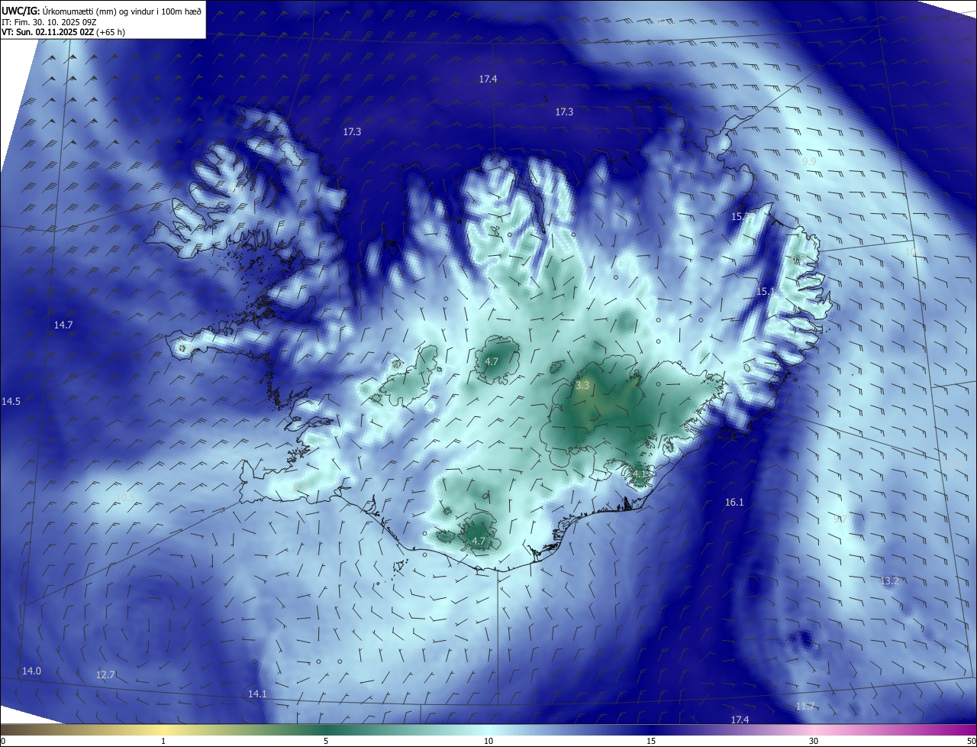Click the 30 tick label on the color scale
Image resolution: width=977 pixels, height=747 pixels.
point(814,741)
